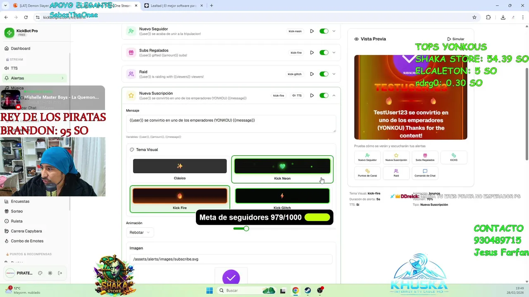Viewport: 529px width, 297px height.
Task: Click the palette icon in sidebar footer
Action: (x=40, y=273)
